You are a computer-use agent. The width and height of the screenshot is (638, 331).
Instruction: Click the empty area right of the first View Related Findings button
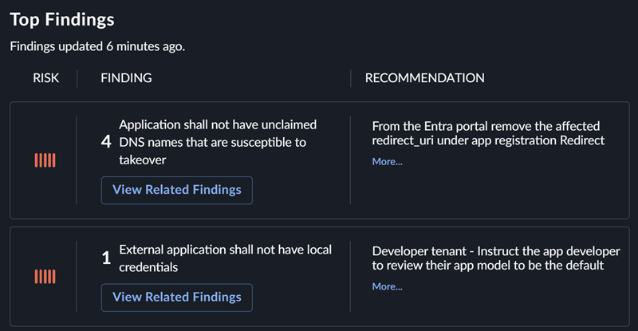299,190
